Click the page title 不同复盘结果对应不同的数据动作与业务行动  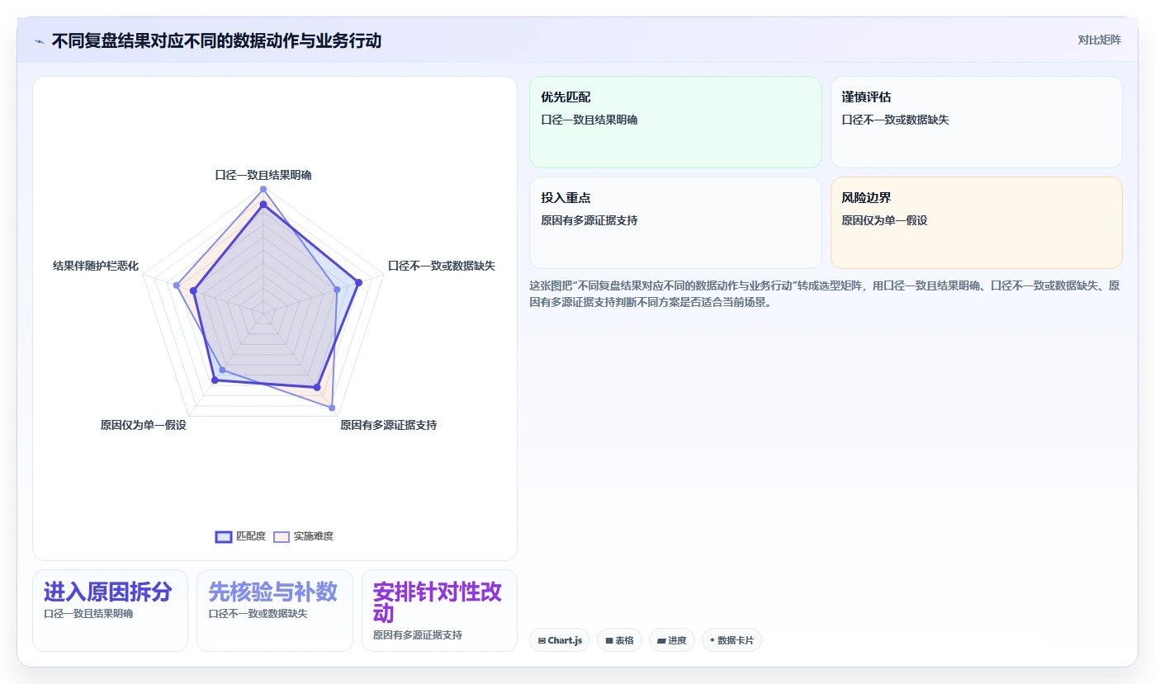point(216,40)
